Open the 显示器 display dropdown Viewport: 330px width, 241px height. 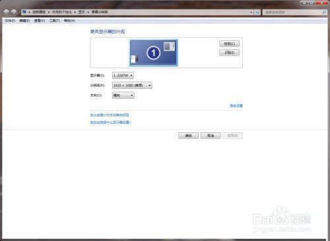click(123, 75)
